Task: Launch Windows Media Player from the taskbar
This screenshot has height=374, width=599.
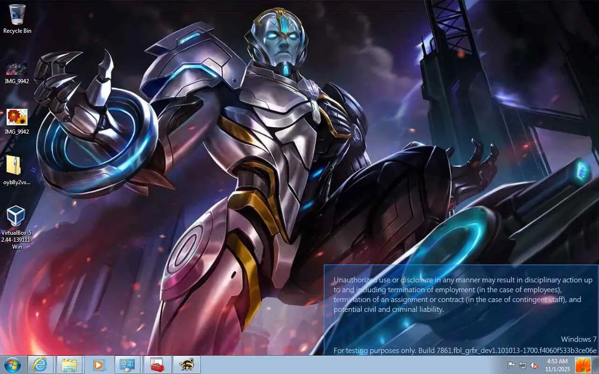Action: click(x=98, y=365)
